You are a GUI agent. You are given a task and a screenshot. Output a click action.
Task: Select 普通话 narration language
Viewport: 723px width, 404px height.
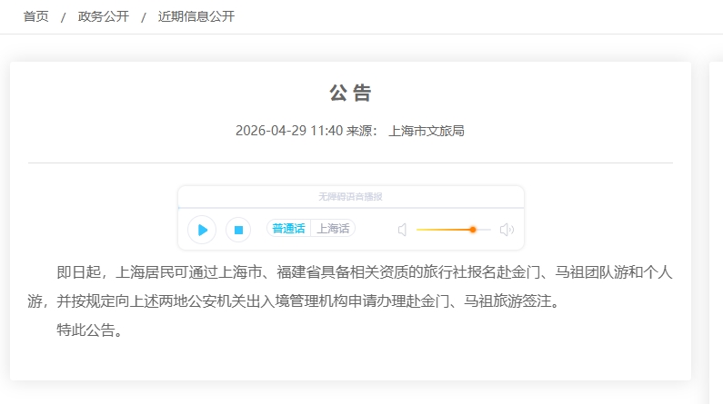288,228
